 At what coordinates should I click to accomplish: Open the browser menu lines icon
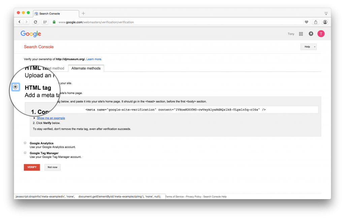click(326, 13)
